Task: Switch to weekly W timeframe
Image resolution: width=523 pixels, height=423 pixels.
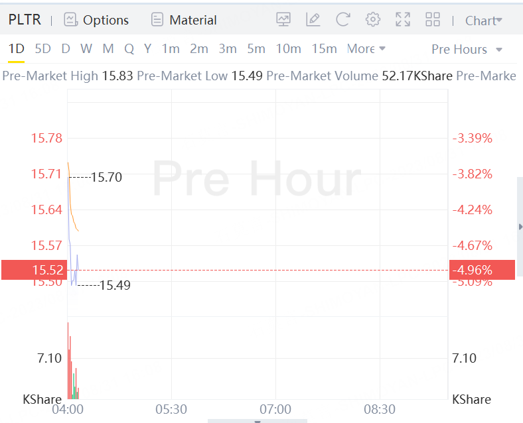Action: (x=86, y=48)
